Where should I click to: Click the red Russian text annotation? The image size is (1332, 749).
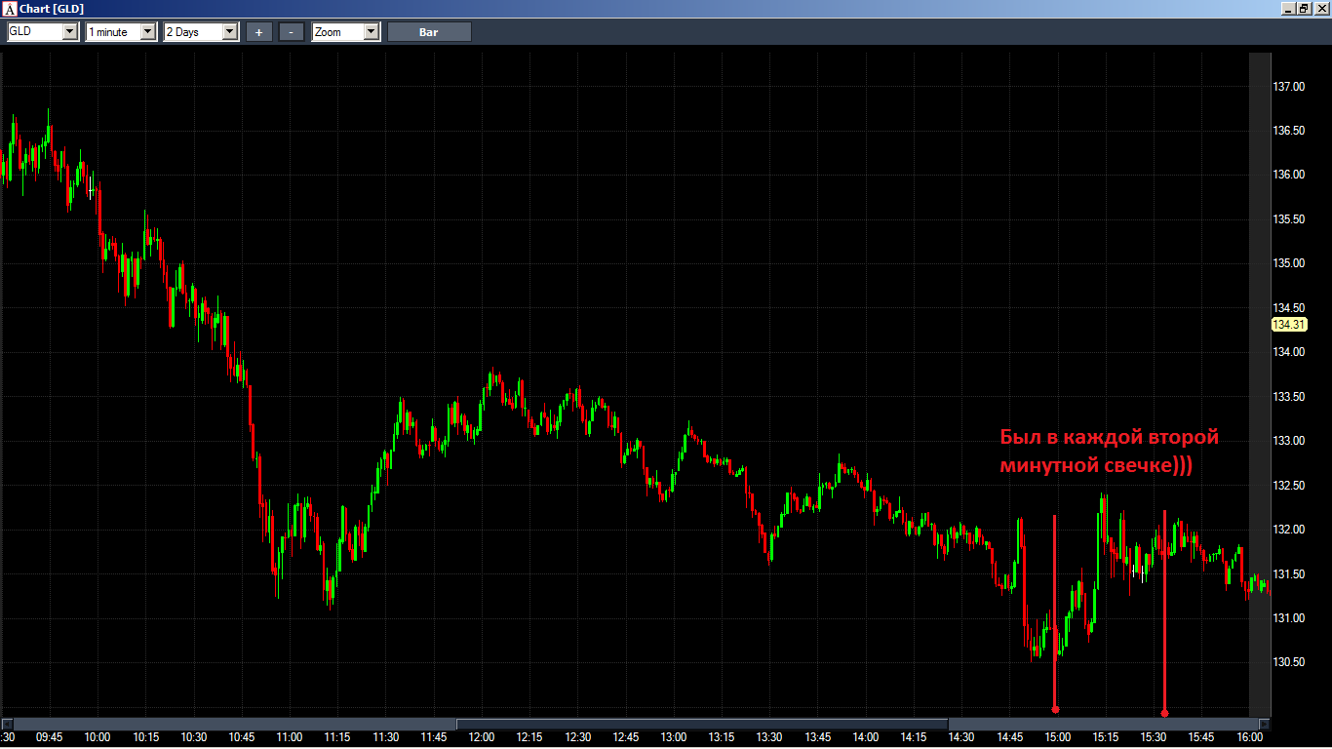tap(1109, 451)
